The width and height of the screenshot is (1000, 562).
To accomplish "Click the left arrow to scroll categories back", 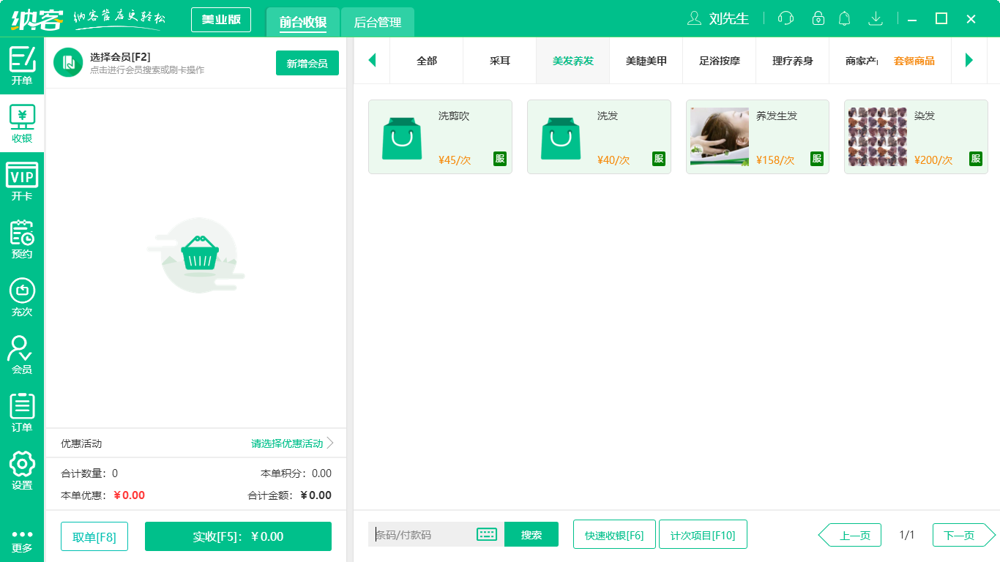I will pos(372,61).
